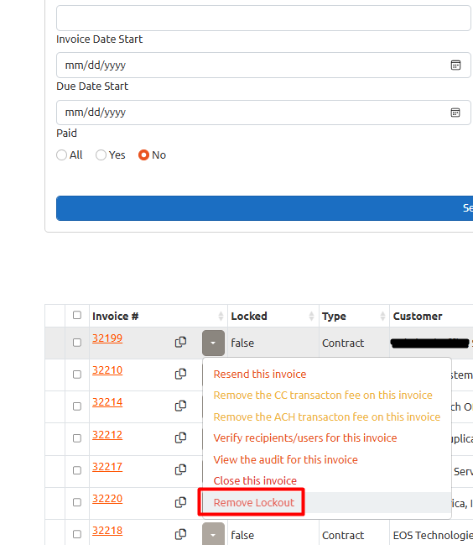The width and height of the screenshot is (473, 545).
Task: Copy invoice 32214 using the copy icon
Action: click(180, 406)
